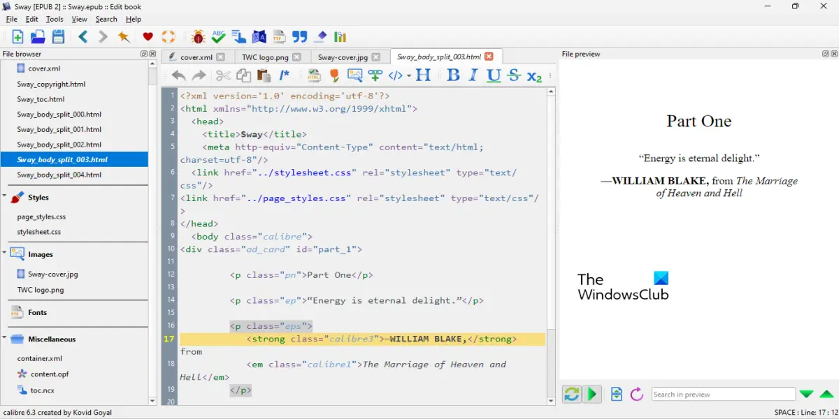
Task: Open the Help menu
Action: coord(134,19)
